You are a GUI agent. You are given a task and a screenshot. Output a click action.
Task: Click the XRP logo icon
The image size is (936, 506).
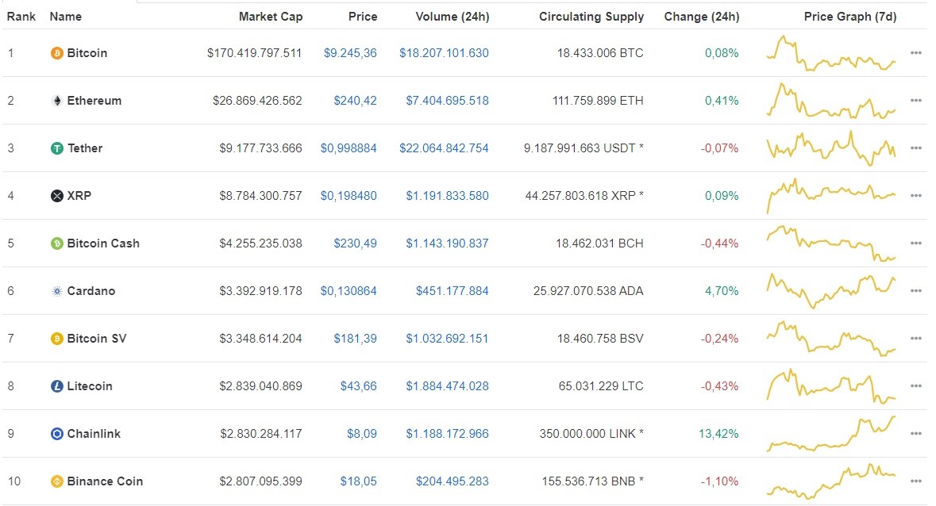[x=56, y=196]
